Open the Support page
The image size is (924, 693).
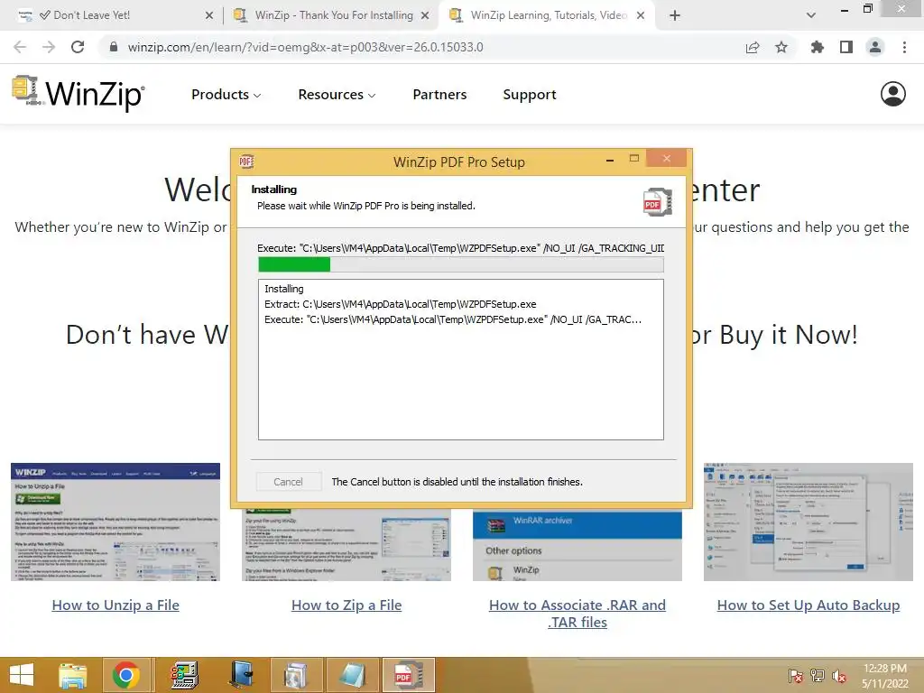(x=529, y=94)
